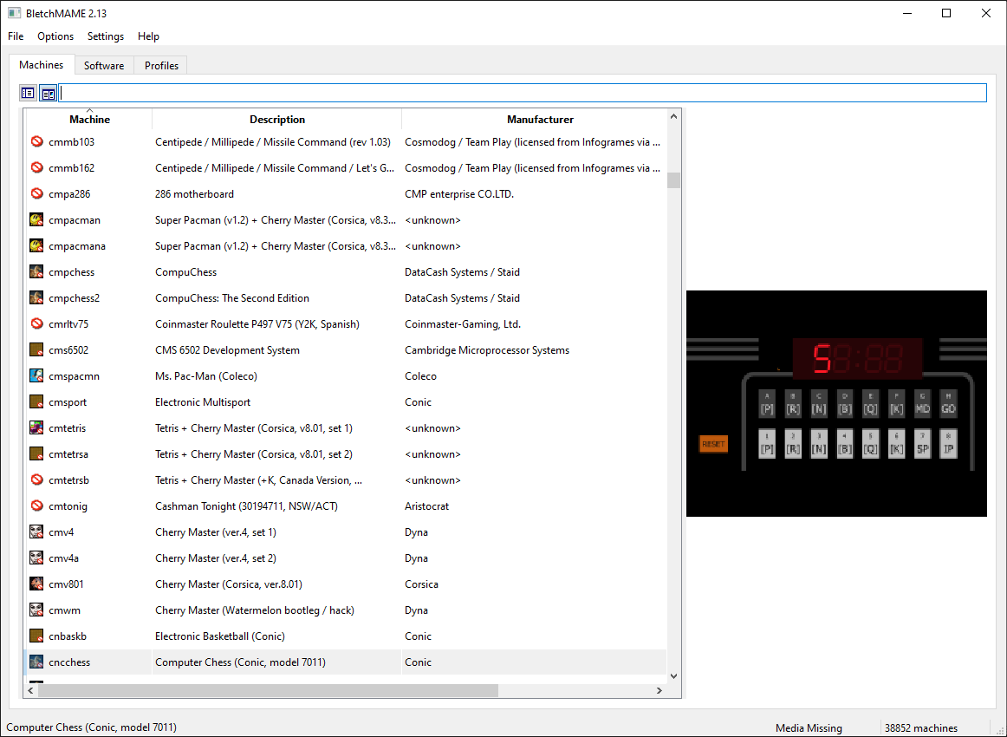Viewport: 1007px width, 737px height.
Task: Sort by the Machine column header
Action: pyautogui.click(x=89, y=120)
